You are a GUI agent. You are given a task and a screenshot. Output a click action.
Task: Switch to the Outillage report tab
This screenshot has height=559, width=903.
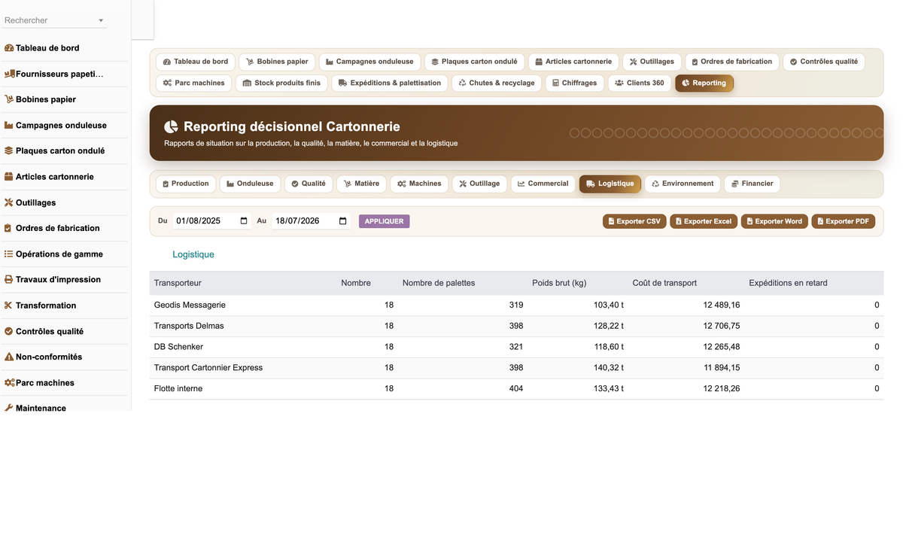(479, 184)
